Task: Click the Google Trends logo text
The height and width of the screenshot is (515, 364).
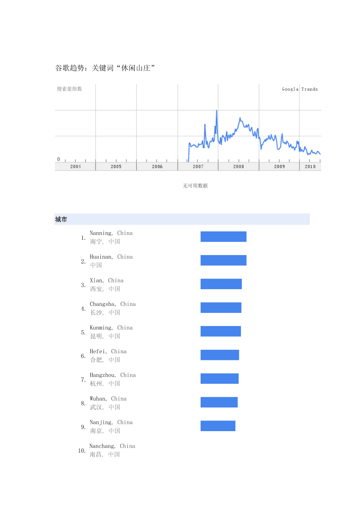Action: pyautogui.click(x=300, y=89)
